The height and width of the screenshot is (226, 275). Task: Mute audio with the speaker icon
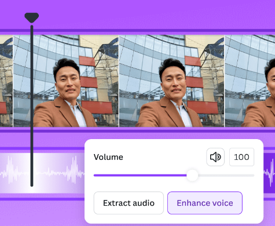click(215, 157)
